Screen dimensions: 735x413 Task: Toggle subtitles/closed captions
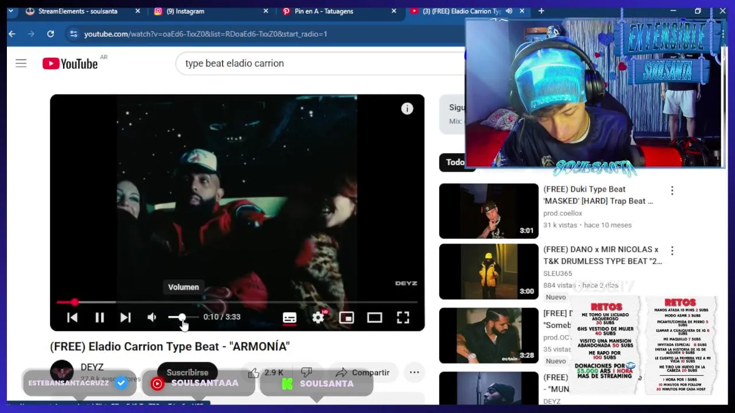(289, 317)
